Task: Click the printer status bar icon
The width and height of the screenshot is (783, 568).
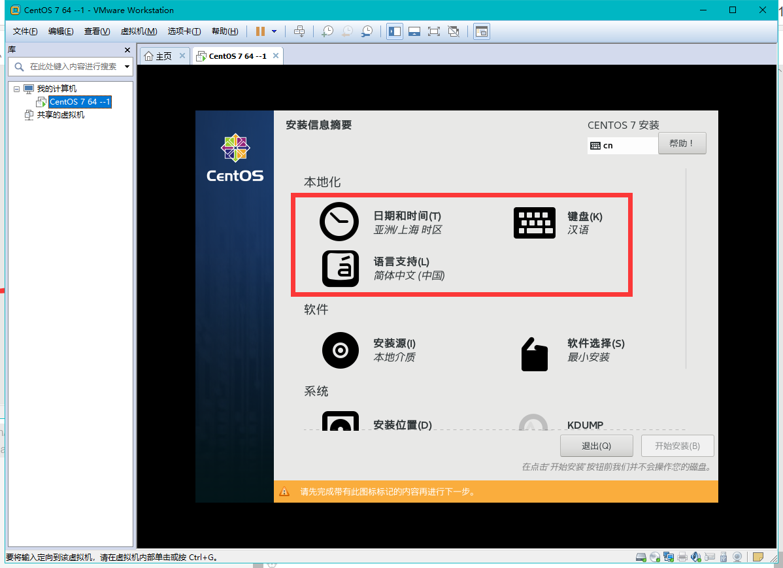Action: 682,557
